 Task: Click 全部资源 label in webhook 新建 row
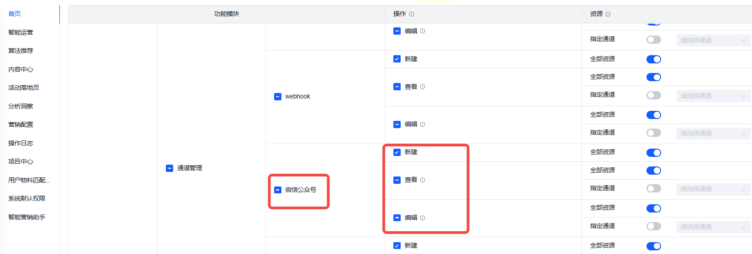603,59
